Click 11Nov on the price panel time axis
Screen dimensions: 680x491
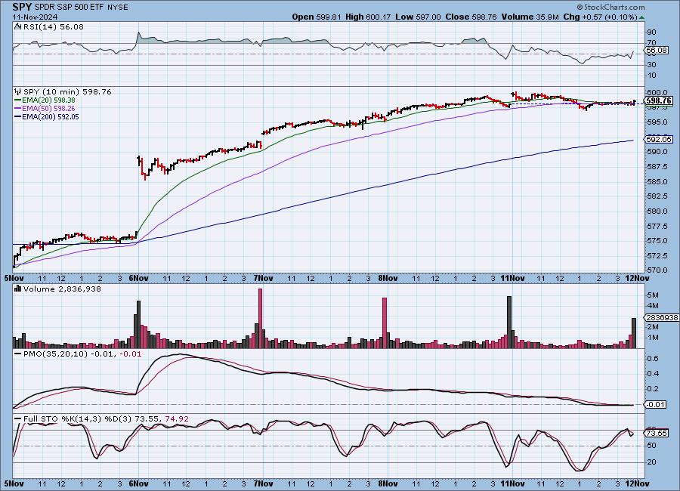point(512,278)
